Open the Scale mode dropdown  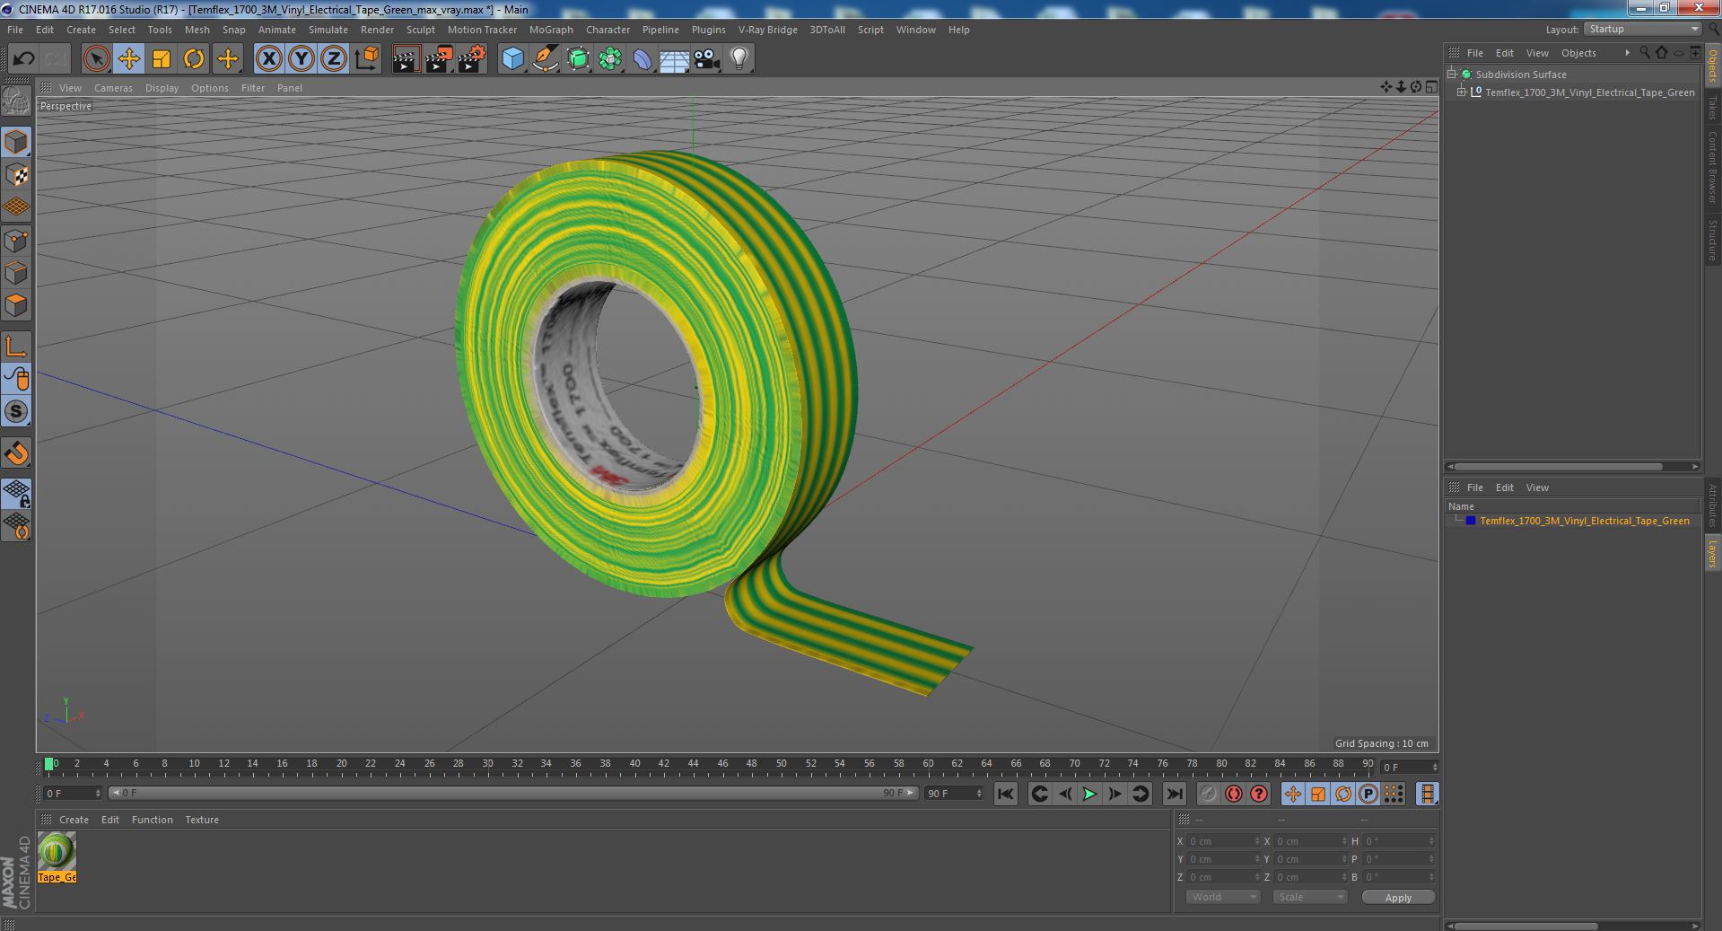click(1310, 897)
